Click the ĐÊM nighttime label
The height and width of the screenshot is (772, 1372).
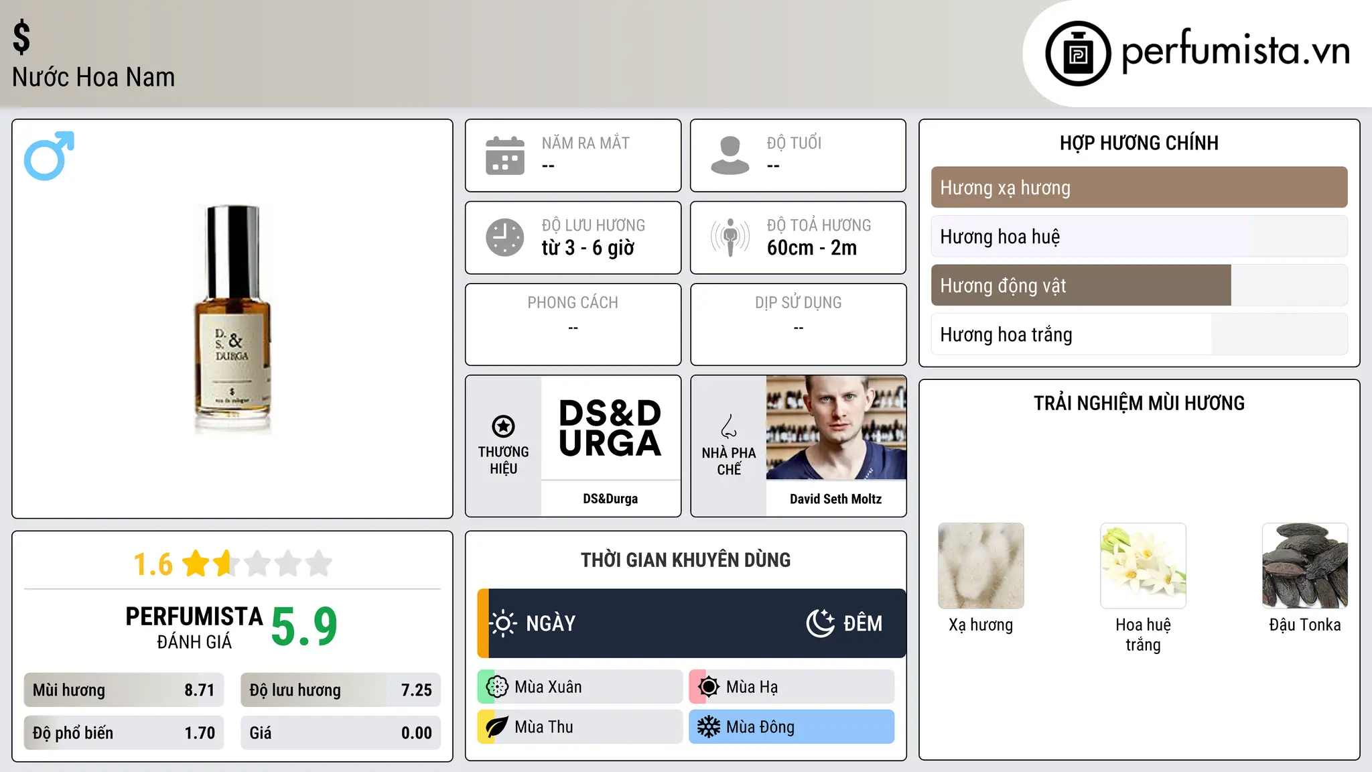coord(863,623)
